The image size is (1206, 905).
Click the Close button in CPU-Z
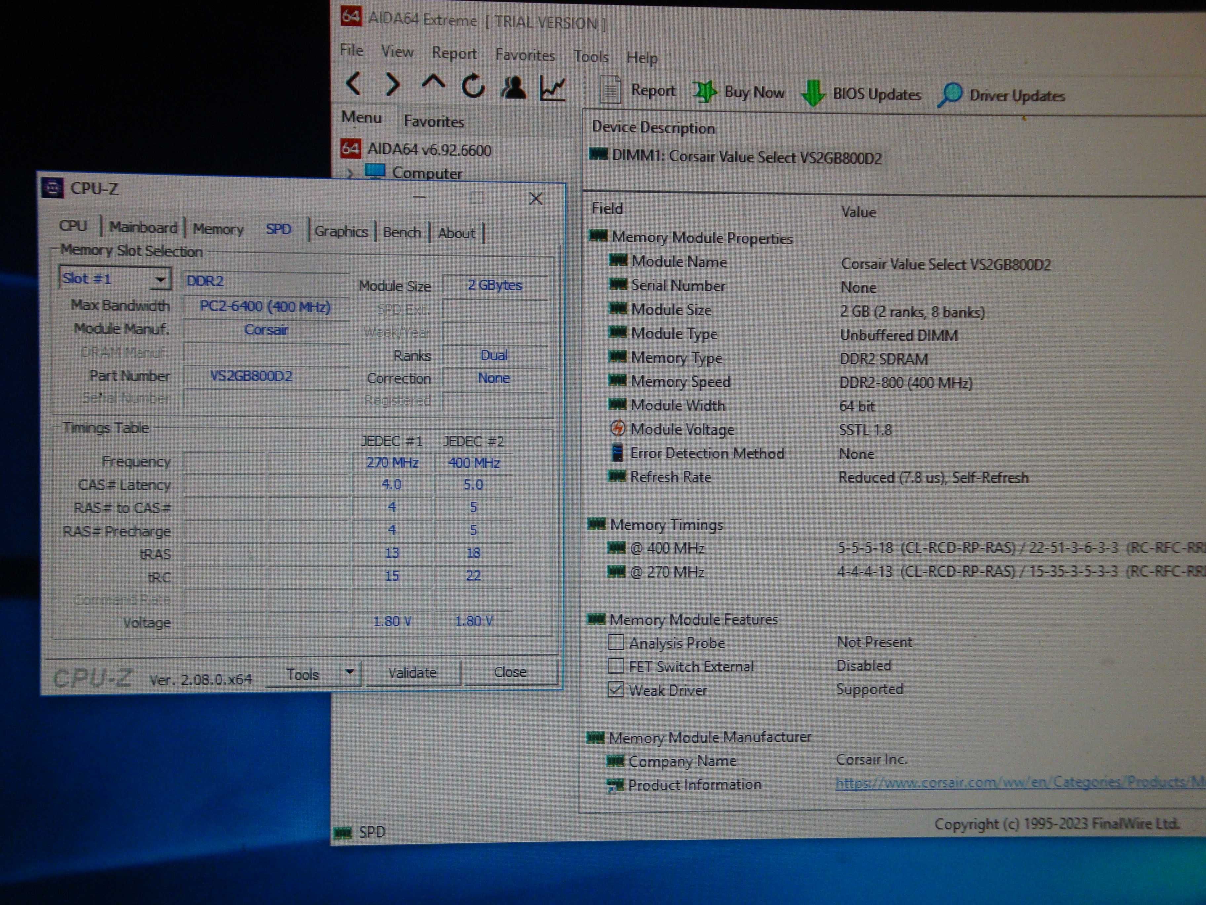(x=510, y=672)
